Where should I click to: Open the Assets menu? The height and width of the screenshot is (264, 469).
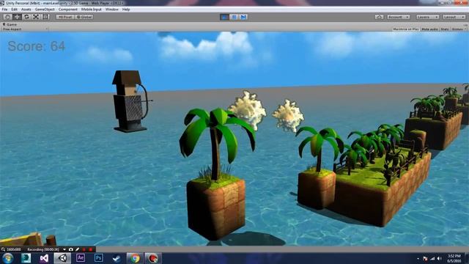pos(26,10)
